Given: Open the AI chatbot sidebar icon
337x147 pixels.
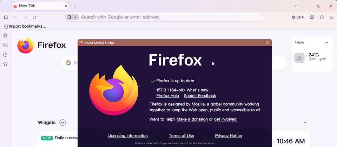Looking at the screenshot, I should (5, 36).
